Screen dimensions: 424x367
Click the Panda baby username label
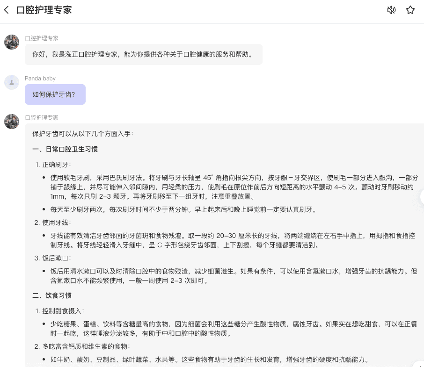pos(40,79)
